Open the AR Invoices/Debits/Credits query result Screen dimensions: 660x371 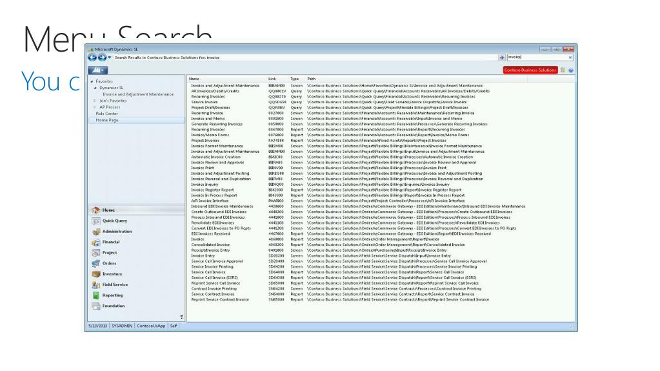pyautogui.click(x=215, y=91)
